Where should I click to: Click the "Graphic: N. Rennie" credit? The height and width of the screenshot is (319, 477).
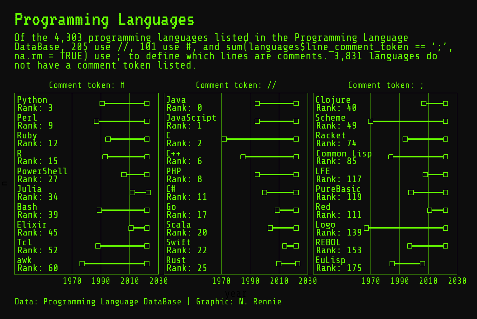(x=239, y=302)
